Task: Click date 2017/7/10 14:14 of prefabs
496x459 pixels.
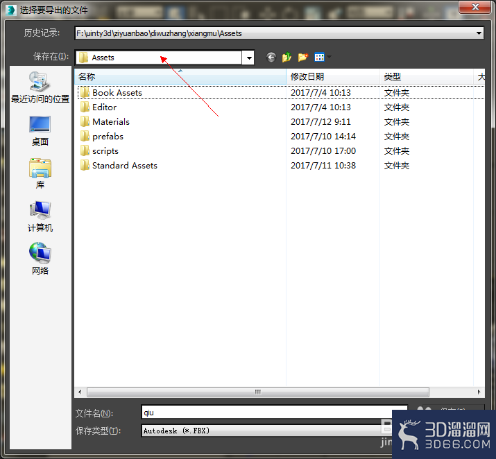Action: tap(323, 137)
